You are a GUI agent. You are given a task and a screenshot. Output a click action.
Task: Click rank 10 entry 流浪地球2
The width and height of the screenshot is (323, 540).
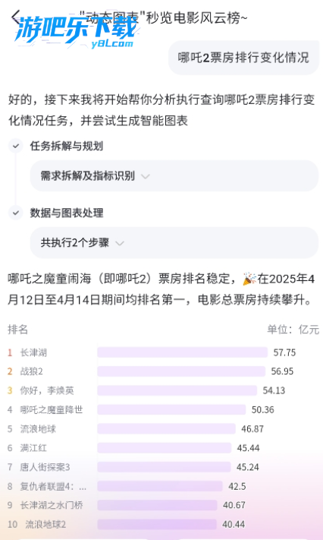click(x=45, y=524)
